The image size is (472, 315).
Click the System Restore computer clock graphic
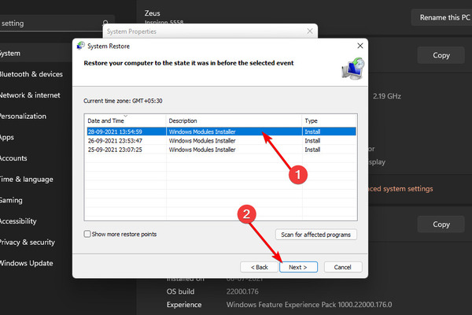(x=353, y=69)
